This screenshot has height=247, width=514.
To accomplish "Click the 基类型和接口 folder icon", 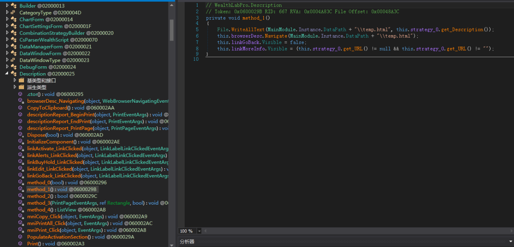I will click(21, 80).
